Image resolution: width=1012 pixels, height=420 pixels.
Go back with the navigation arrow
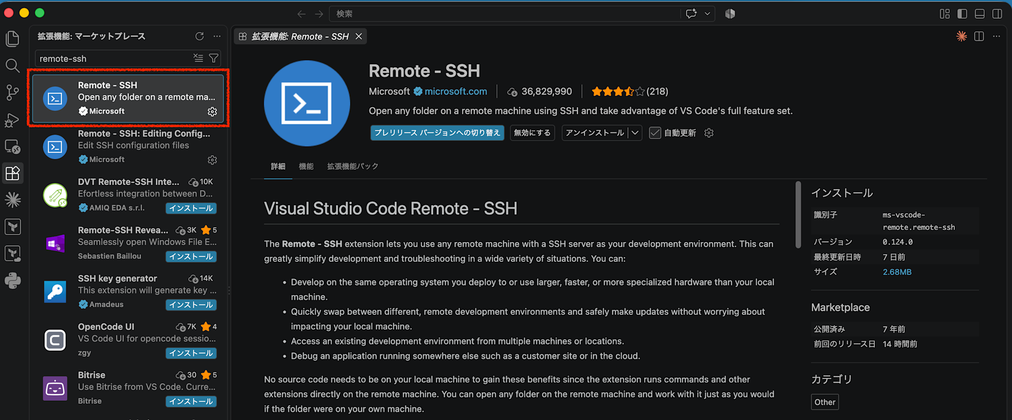tap(302, 14)
